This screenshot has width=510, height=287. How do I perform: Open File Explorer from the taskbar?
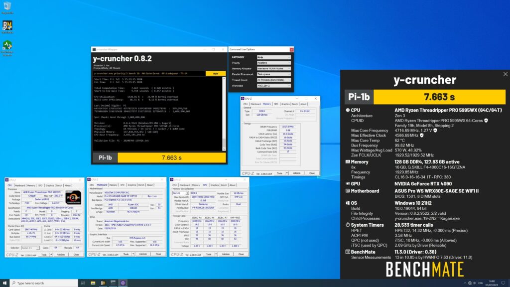coord(93,283)
